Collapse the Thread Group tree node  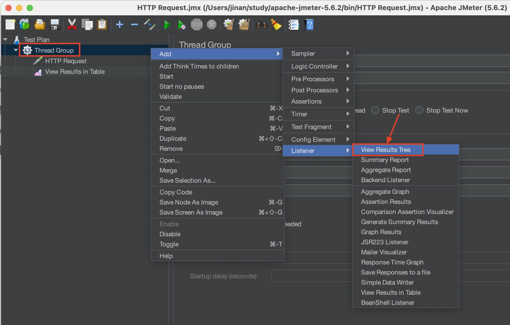point(16,50)
